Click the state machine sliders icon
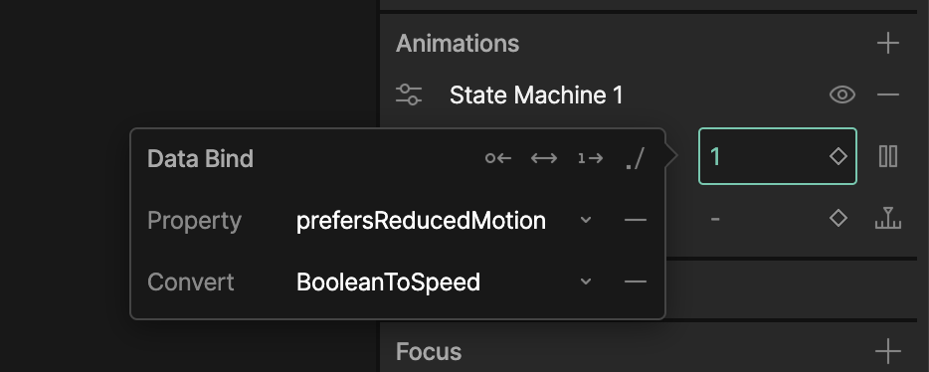The height and width of the screenshot is (372, 929). pos(409,94)
